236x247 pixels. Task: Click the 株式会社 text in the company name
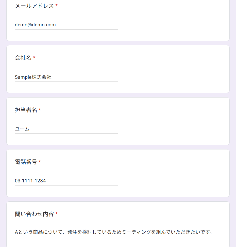click(x=42, y=77)
